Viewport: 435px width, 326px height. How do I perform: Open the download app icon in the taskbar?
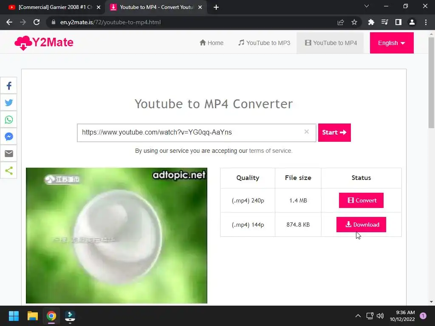[x=70, y=316]
